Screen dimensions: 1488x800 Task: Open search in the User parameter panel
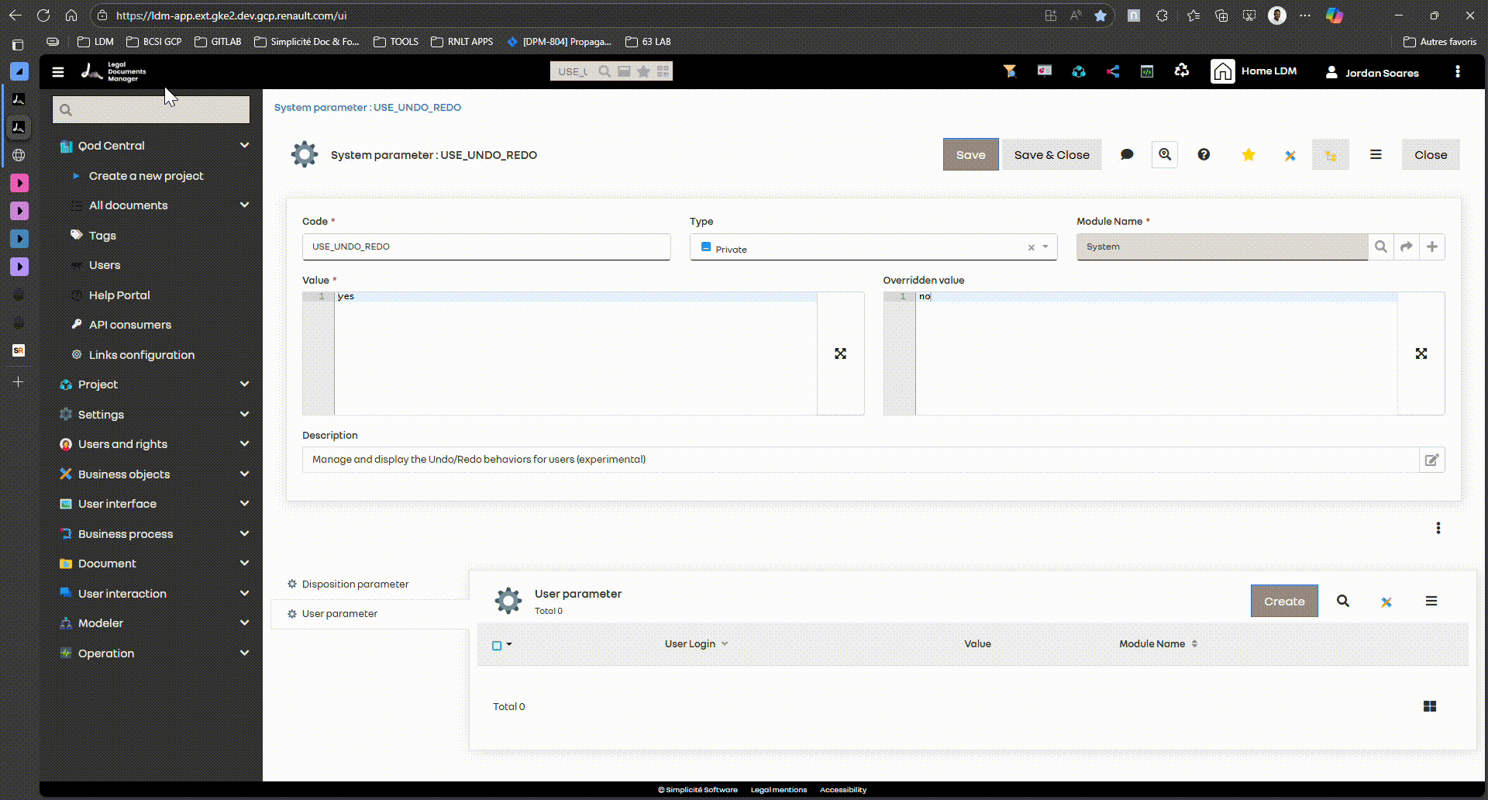pyautogui.click(x=1343, y=601)
